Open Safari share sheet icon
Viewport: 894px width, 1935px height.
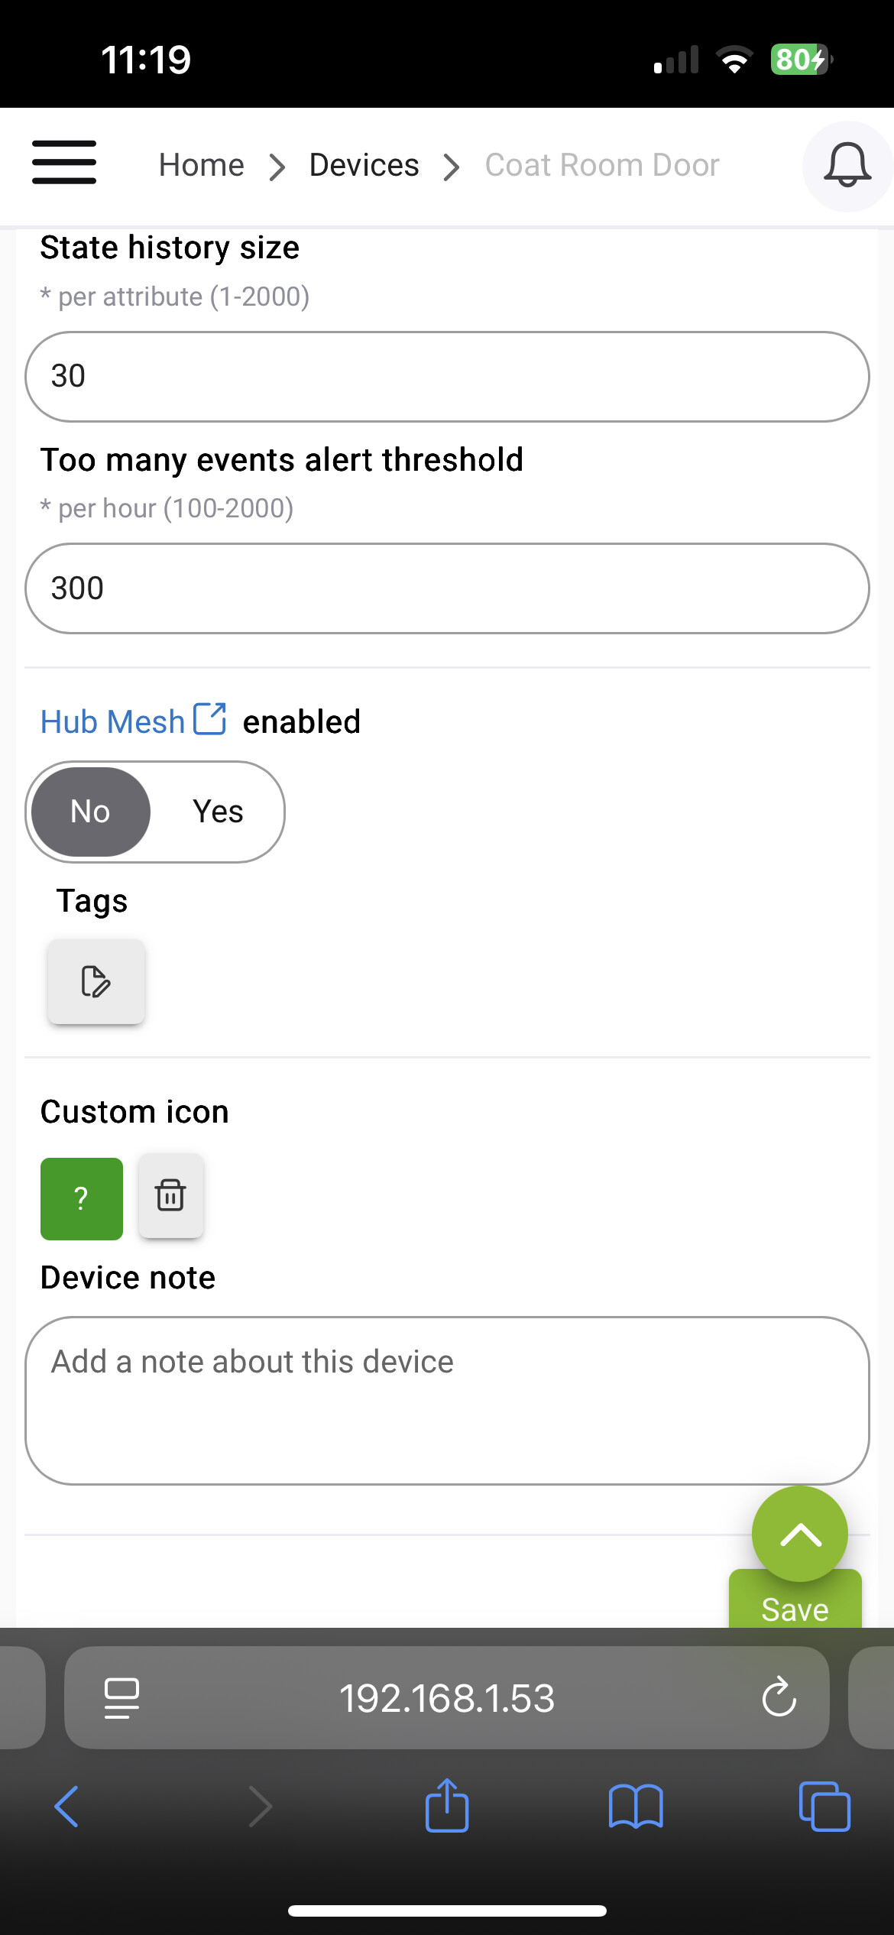click(x=447, y=1807)
